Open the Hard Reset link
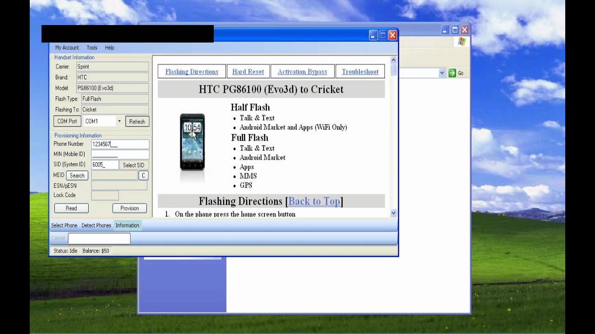595x334 pixels. click(x=248, y=72)
